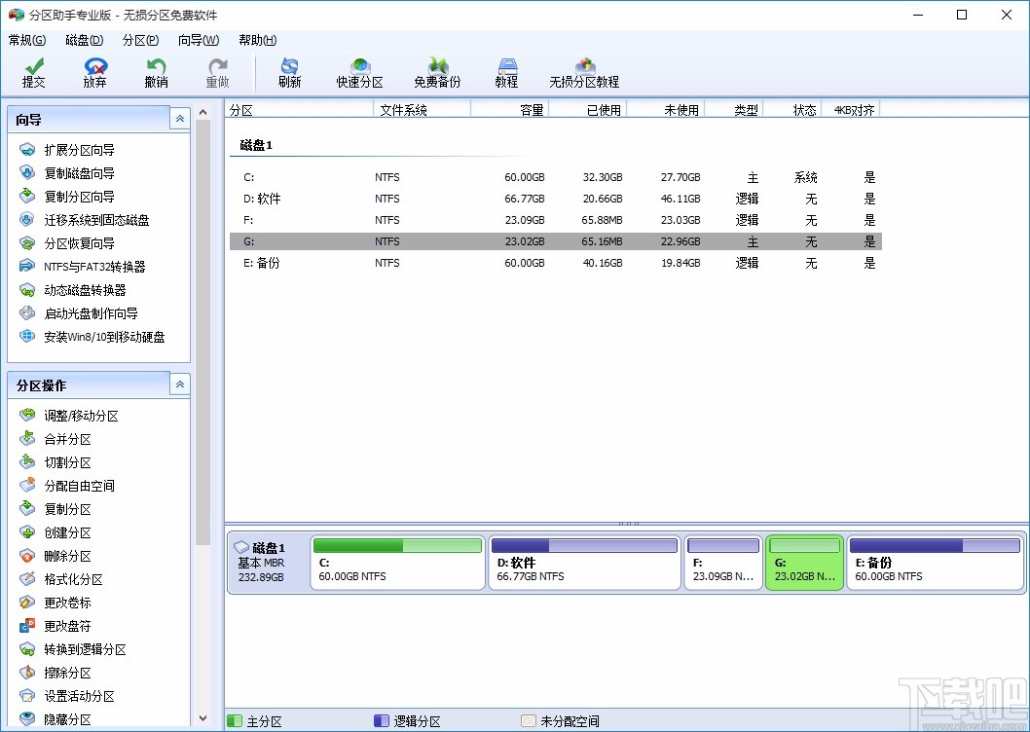Open the 分区(P) menu
Viewport: 1030px width, 732px height.
pos(140,40)
